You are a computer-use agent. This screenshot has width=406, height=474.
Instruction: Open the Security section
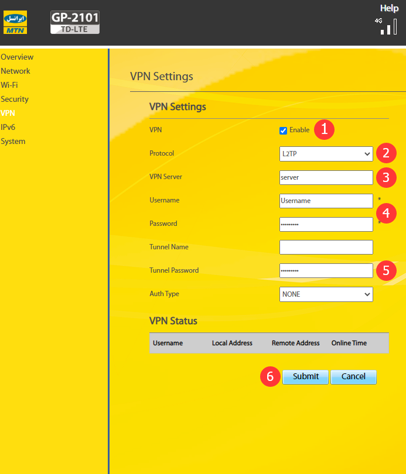click(x=15, y=99)
